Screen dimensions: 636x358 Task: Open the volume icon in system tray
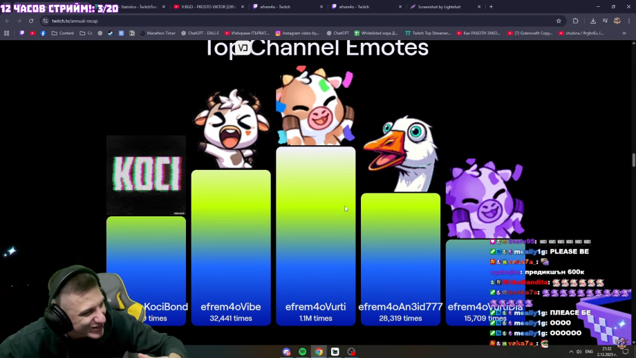point(579,352)
